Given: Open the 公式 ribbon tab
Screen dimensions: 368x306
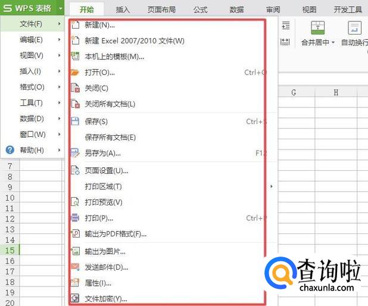Looking at the screenshot, I should [x=200, y=10].
